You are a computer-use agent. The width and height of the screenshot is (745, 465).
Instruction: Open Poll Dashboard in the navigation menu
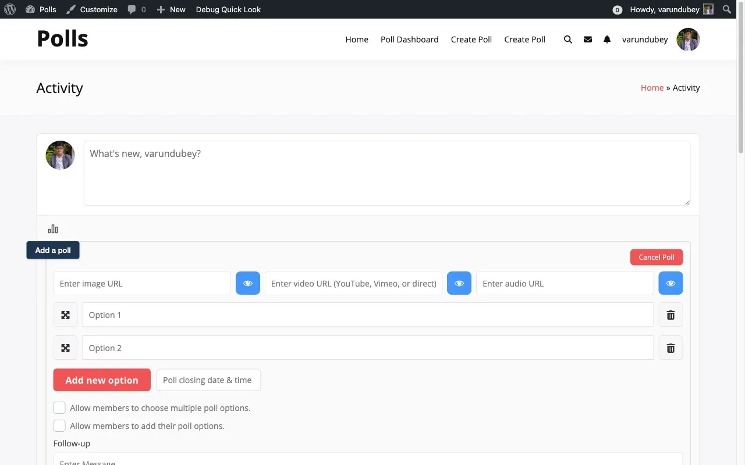coord(410,40)
